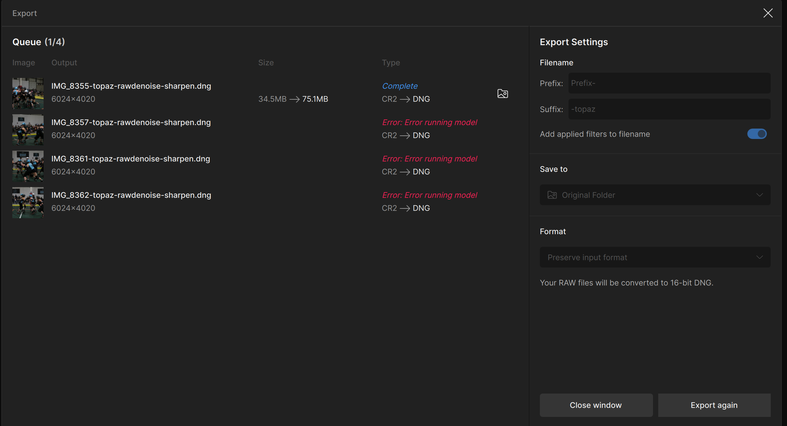Select the IMG_8355 thumbnail image
The height and width of the screenshot is (426, 787).
(x=28, y=93)
